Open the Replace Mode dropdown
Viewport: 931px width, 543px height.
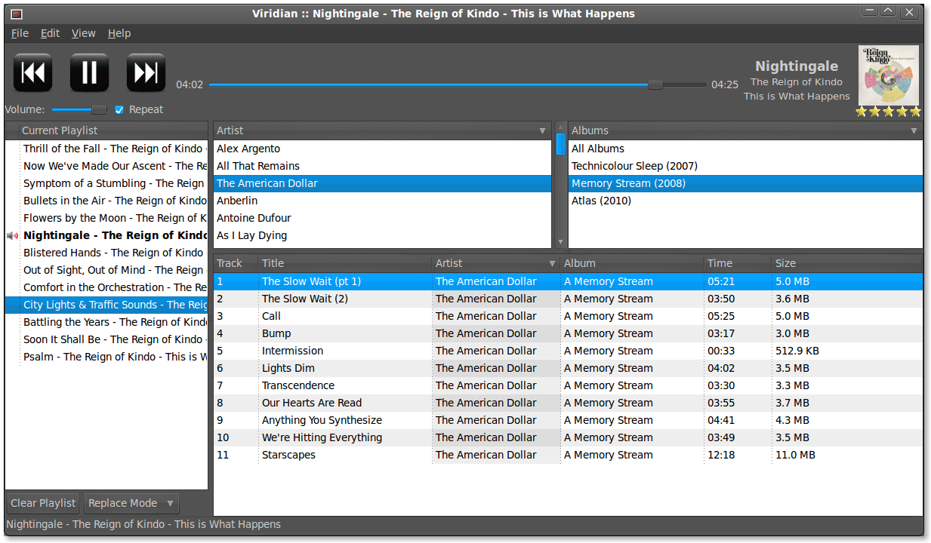pyautogui.click(x=131, y=503)
